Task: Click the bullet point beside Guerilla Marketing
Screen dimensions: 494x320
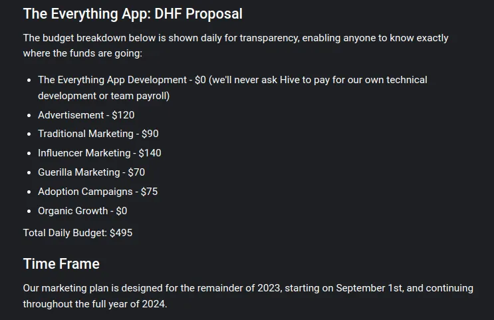Action: (29, 173)
